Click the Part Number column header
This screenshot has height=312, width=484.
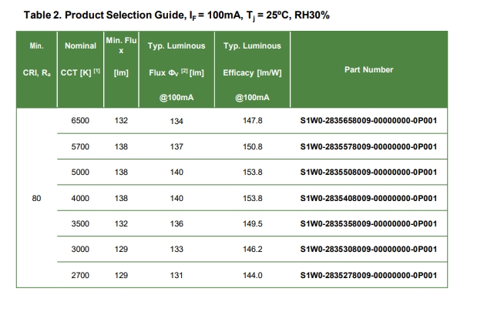pyautogui.click(x=368, y=70)
